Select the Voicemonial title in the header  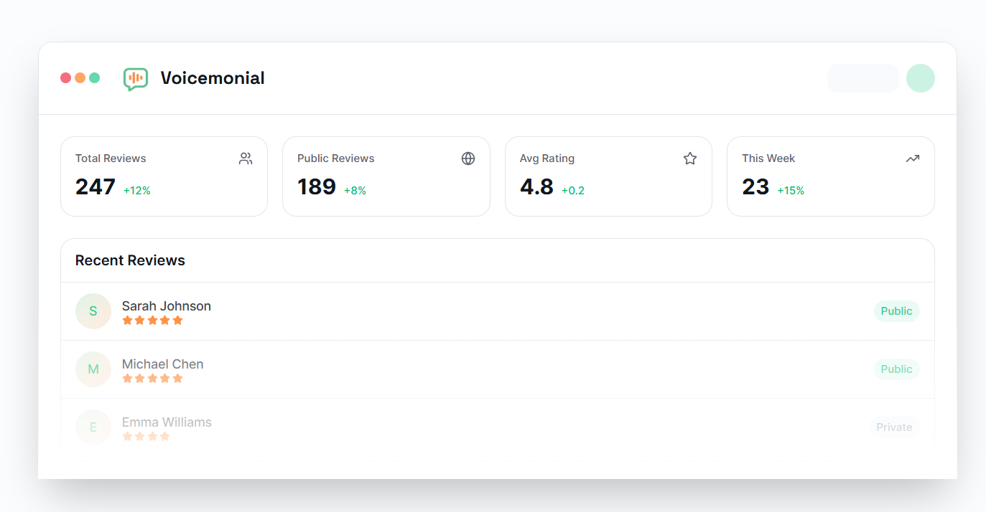(x=213, y=77)
